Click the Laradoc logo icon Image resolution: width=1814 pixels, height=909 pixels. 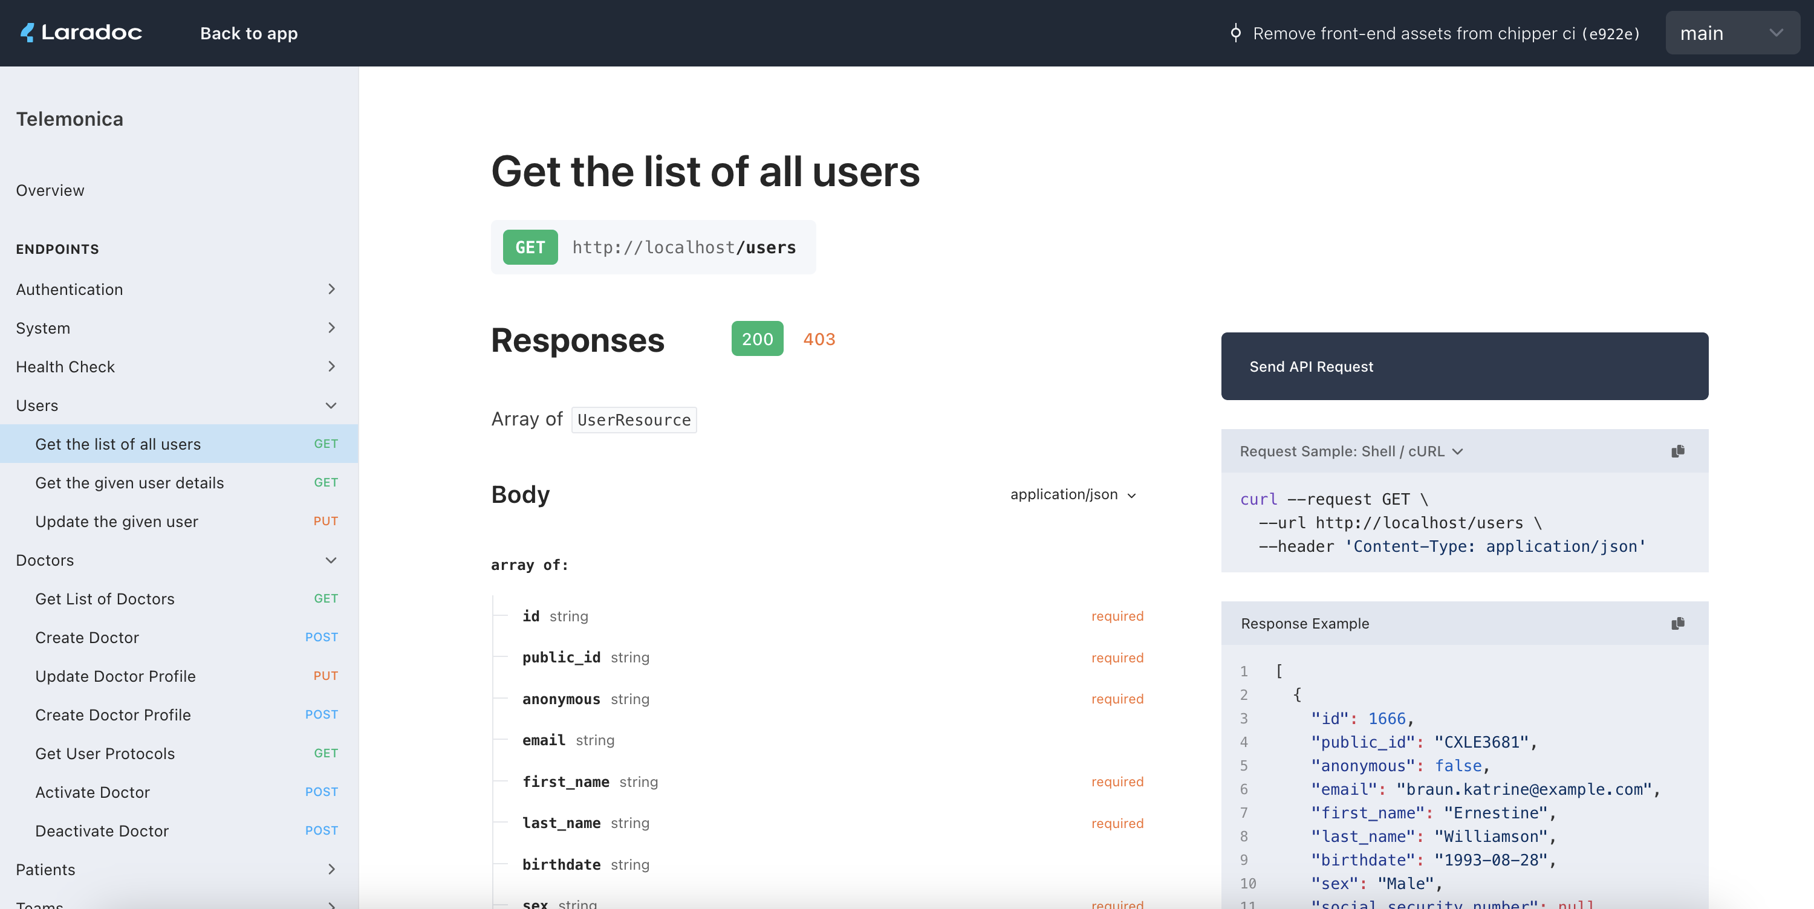coord(27,33)
